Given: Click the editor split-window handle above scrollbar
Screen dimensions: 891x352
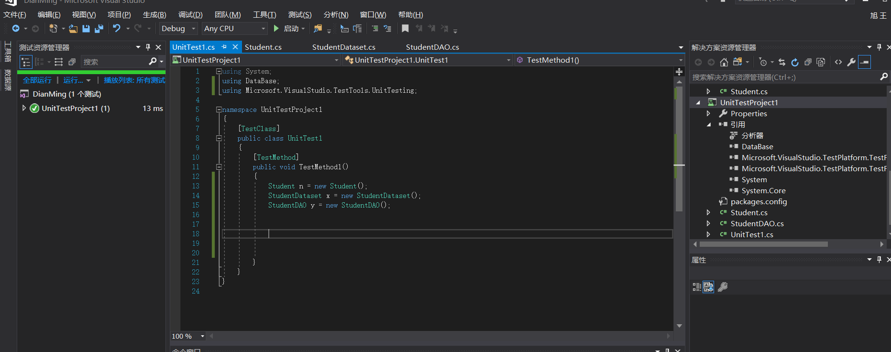Looking at the screenshot, I should click(x=679, y=72).
